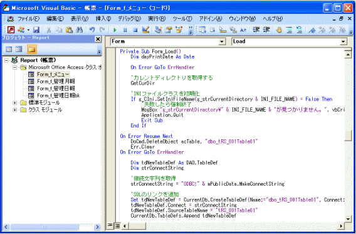
Task: Collapse the Report (帳票) project node
Action: click(x=7, y=60)
